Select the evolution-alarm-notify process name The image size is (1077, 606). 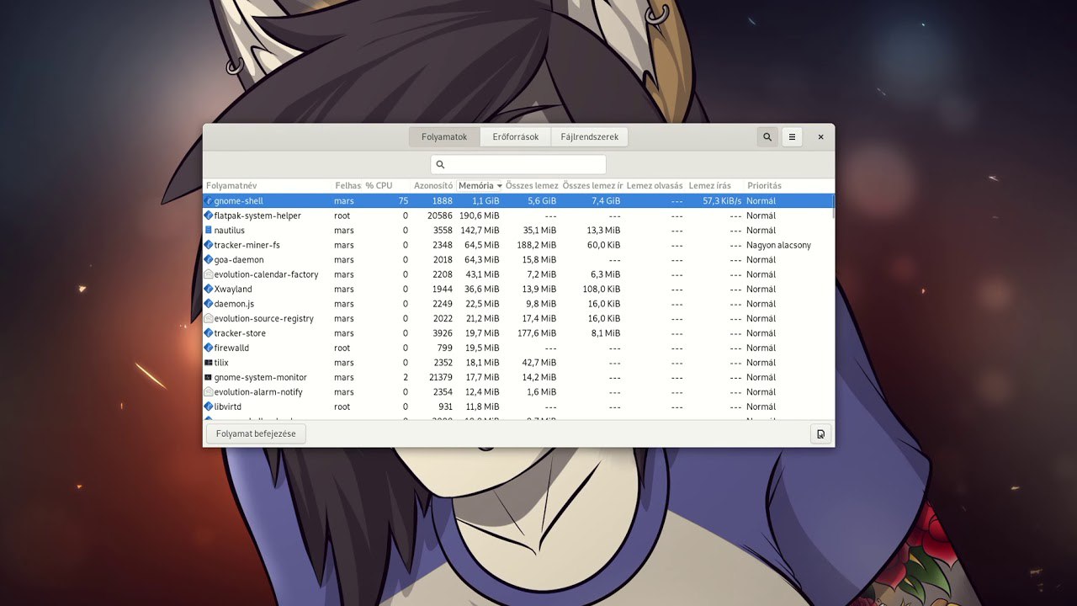258,392
